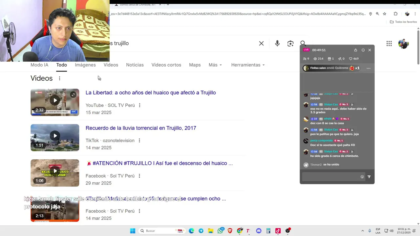The image size is (420, 236).
Task: Switch to Imágenes tab
Action: (85, 65)
